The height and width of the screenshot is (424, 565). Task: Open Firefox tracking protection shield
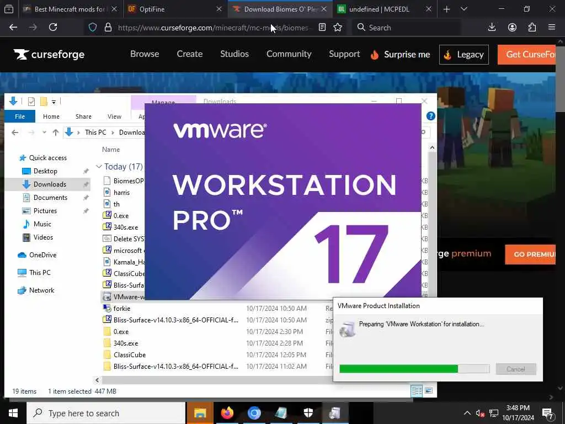(x=93, y=28)
